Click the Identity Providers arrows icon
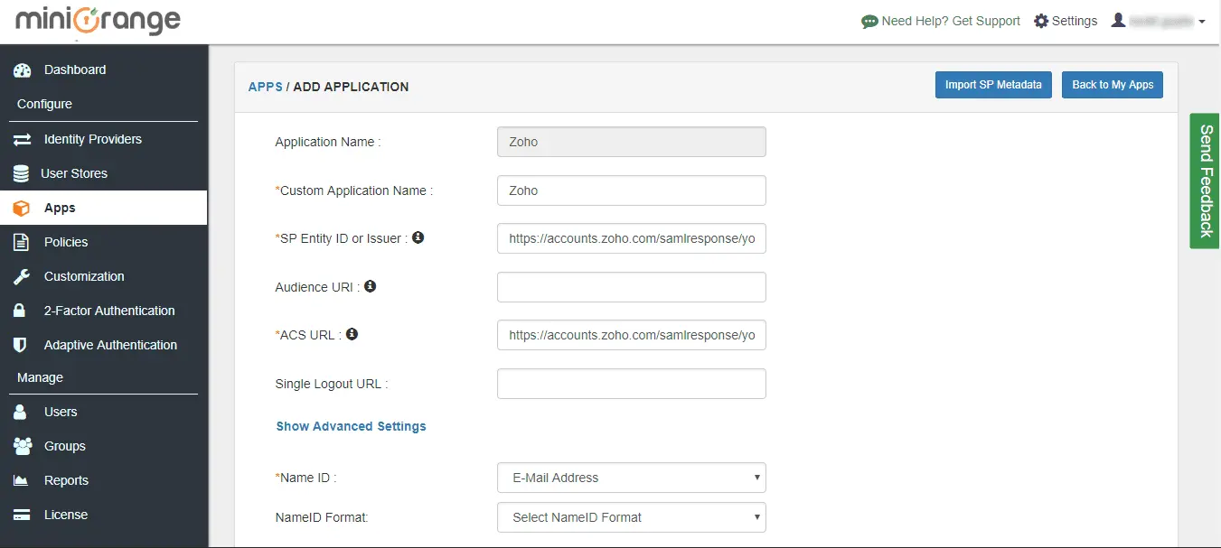The image size is (1221, 548). pyautogui.click(x=22, y=139)
